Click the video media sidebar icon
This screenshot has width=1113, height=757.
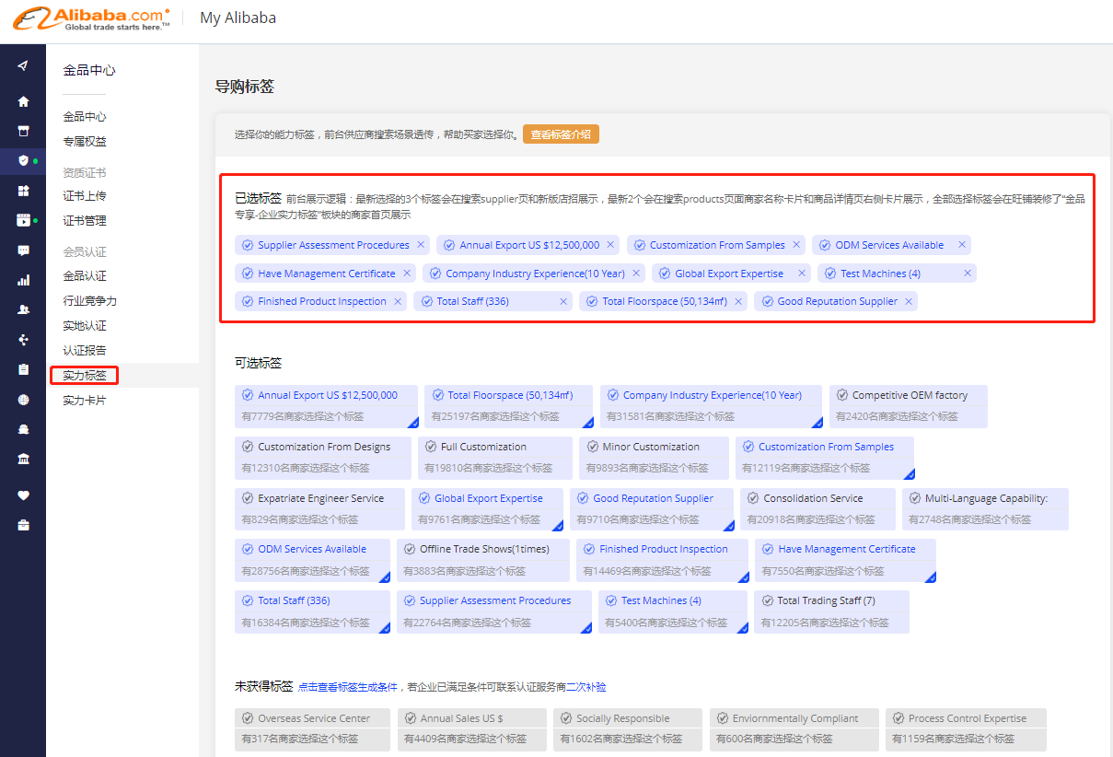point(23,220)
